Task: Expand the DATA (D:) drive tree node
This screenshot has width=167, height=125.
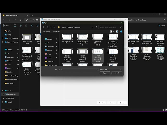Action: 3,98
